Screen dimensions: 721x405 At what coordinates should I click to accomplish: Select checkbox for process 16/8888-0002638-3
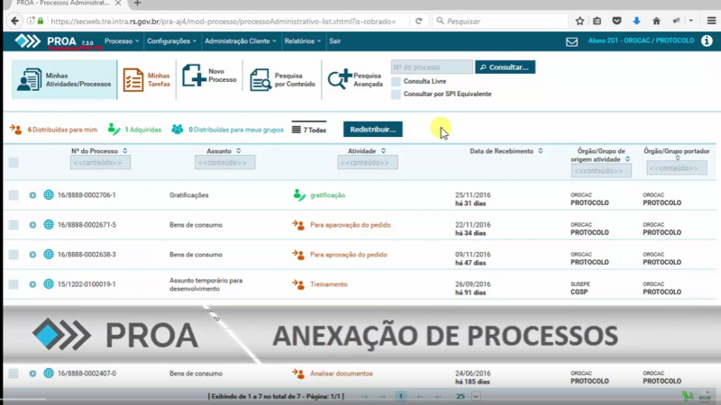[x=14, y=255]
